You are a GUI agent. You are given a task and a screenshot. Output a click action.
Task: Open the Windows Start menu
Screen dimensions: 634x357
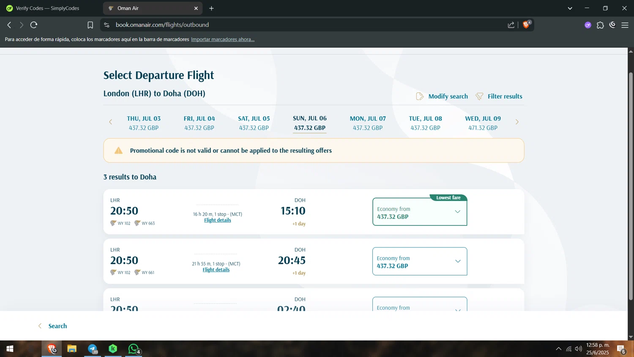point(10,349)
